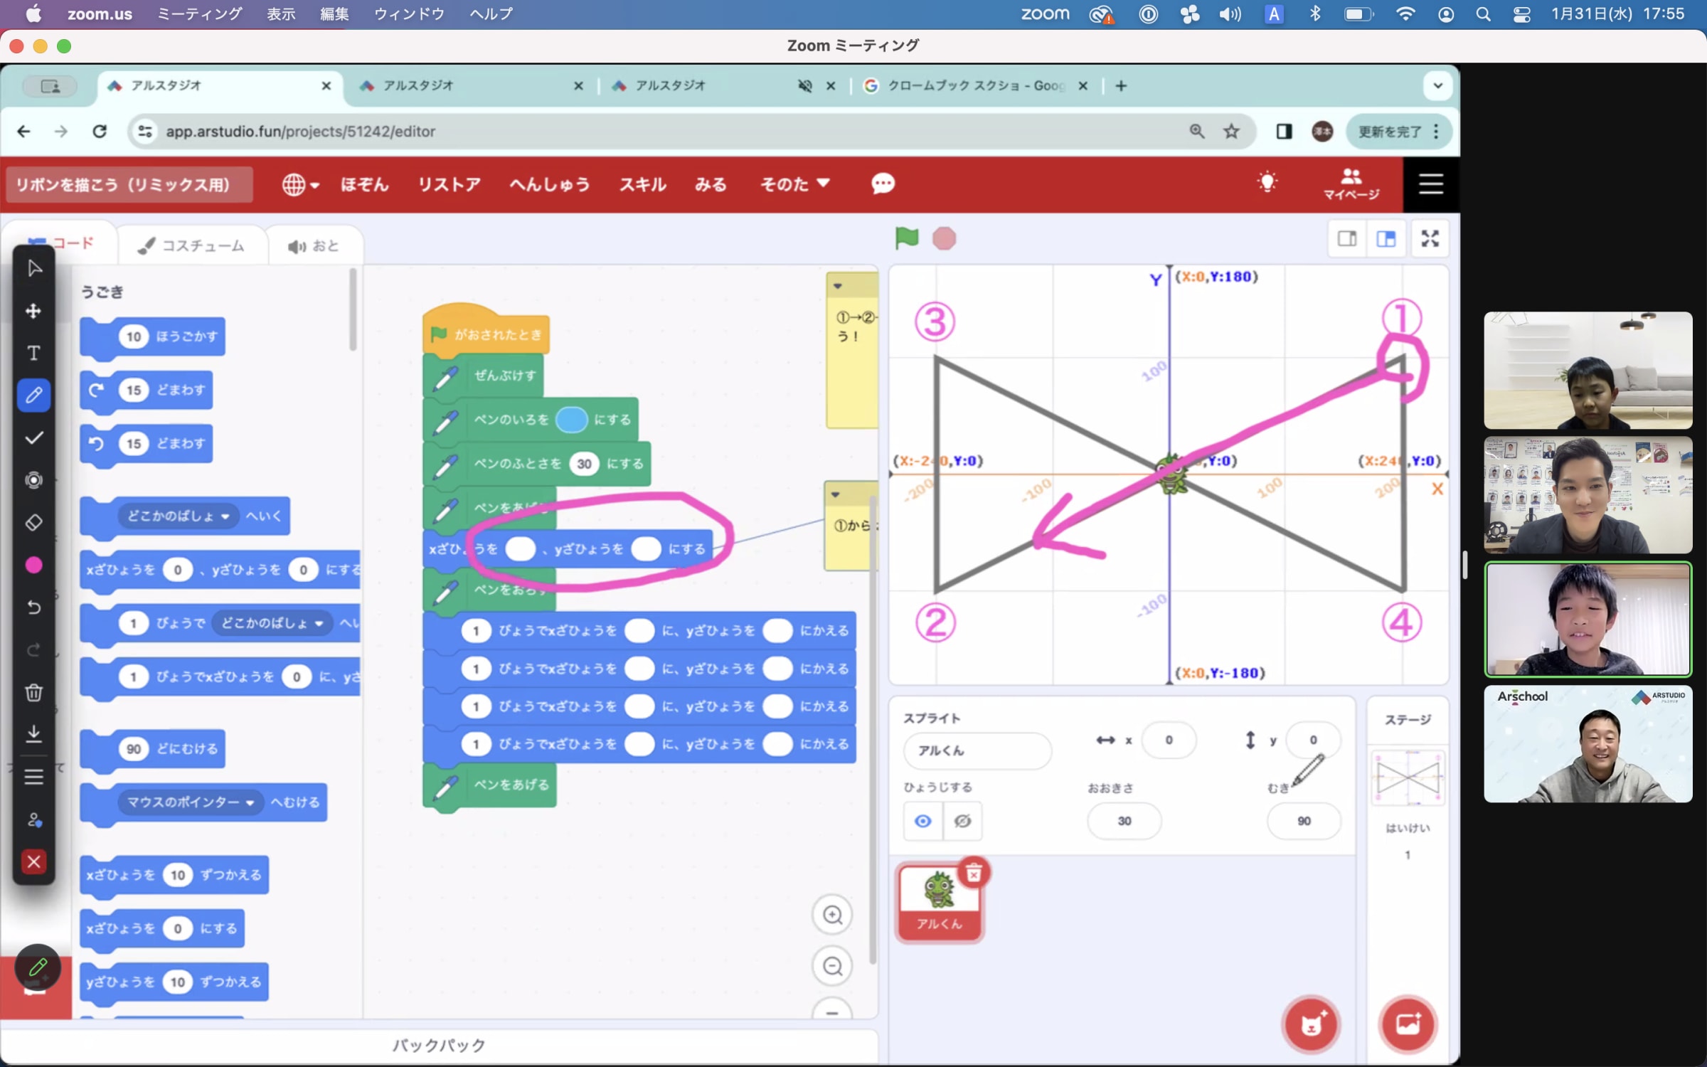Click the trash icon in annotation toolbar

33,692
